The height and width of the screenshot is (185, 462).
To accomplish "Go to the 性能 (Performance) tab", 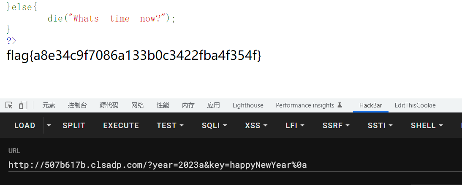I will click(163, 105).
